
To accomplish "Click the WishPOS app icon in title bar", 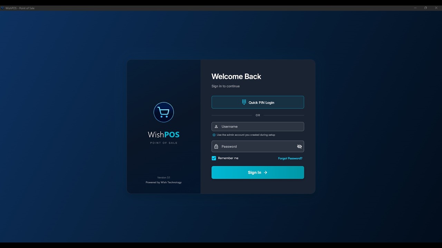I will pyautogui.click(x=2, y=8).
